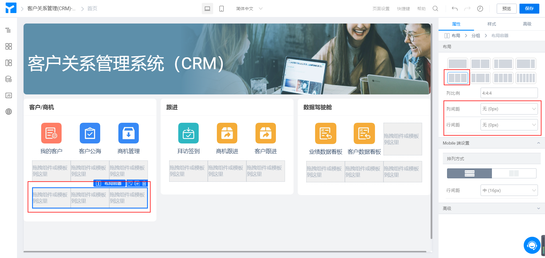Go to 客户关系管理(CRM) breadcrumb
This screenshot has height=258, width=545.
pyautogui.click(x=51, y=9)
